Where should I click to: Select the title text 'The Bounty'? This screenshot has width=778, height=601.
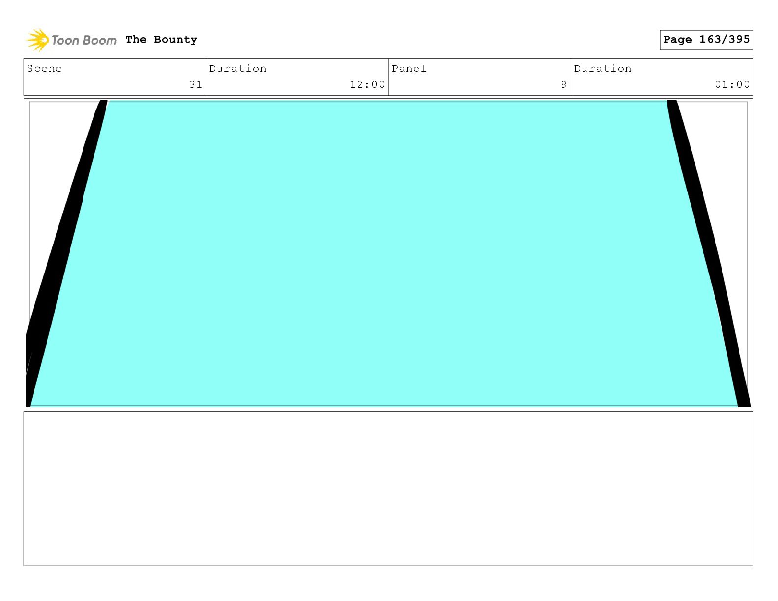tap(161, 40)
